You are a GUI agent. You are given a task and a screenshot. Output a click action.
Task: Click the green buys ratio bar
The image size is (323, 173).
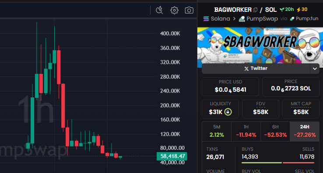click(x=262, y=163)
